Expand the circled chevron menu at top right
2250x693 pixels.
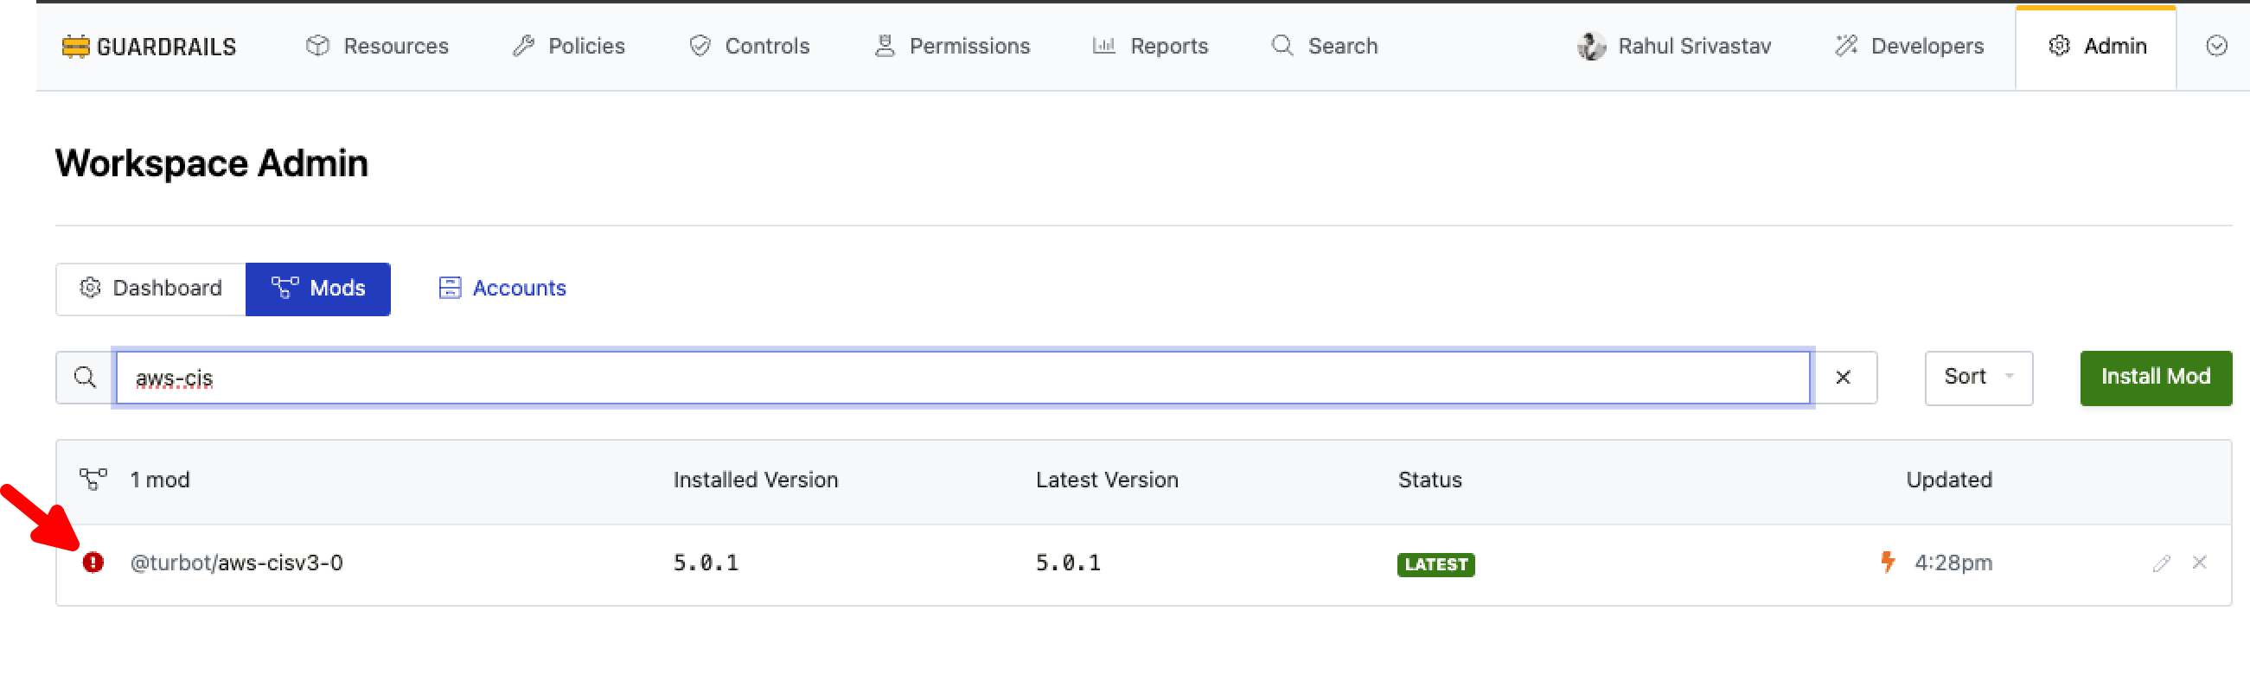[2216, 47]
